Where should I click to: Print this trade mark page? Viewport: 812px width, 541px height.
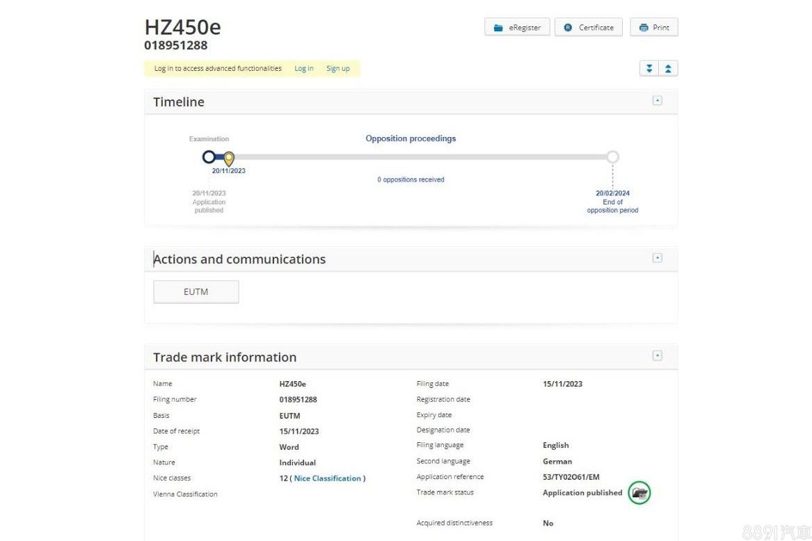[x=653, y=27]
